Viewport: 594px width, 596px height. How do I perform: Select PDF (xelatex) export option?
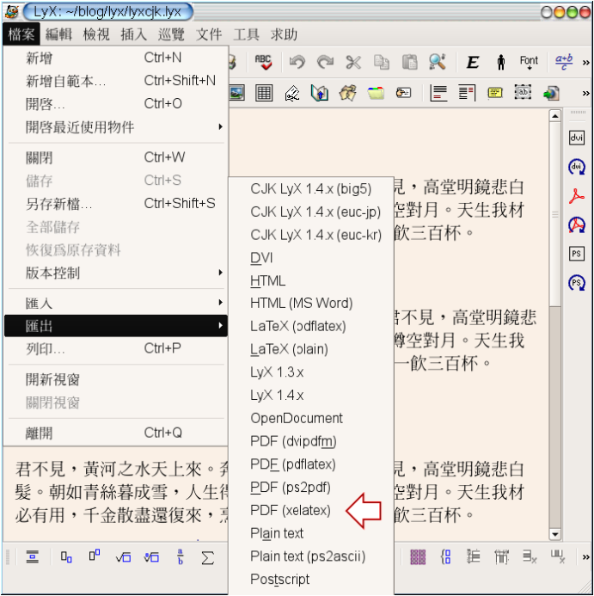[x=290, y=510]
